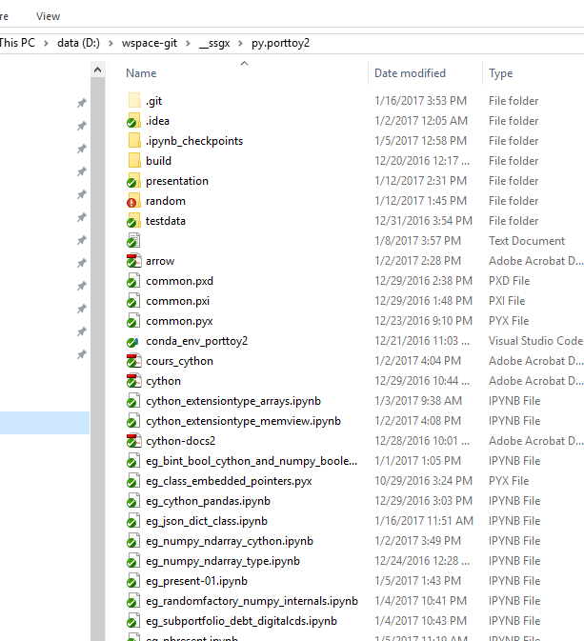
Task: Click the navigation pane scroll-up arrow
Action: pos(98,70)
